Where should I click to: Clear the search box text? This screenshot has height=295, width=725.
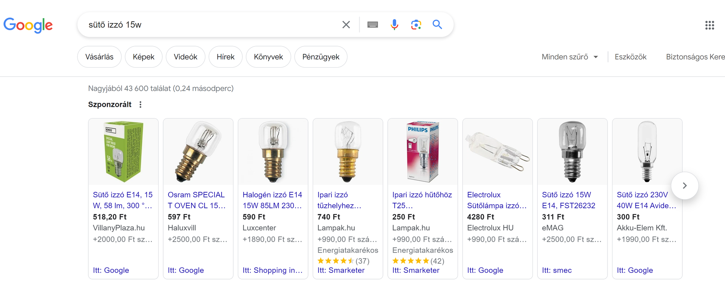coord(346,25)
